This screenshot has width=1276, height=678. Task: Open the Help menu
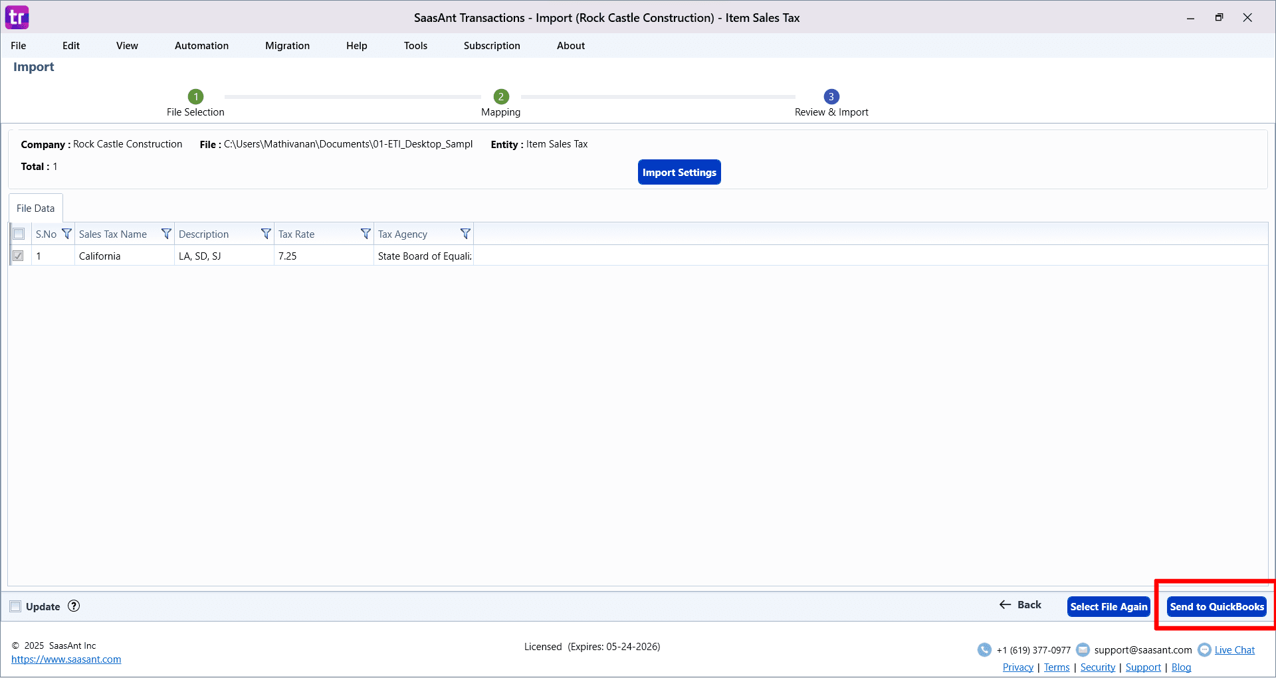pyautogui.click(x=357, y=46)
